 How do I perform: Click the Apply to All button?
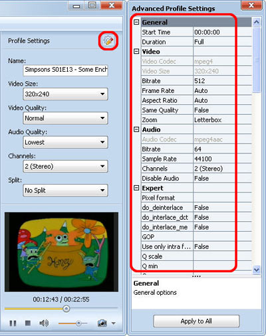coord(196,321)
